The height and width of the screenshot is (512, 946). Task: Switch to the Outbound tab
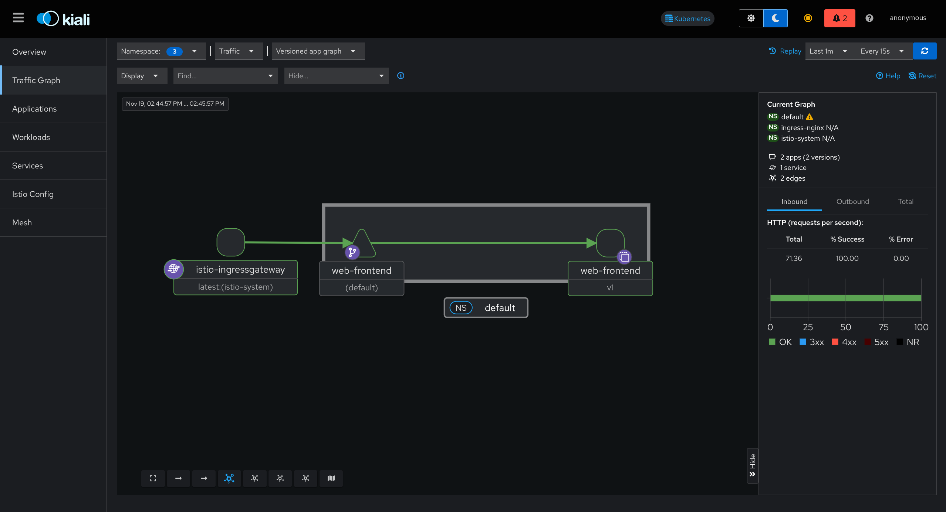852,201
